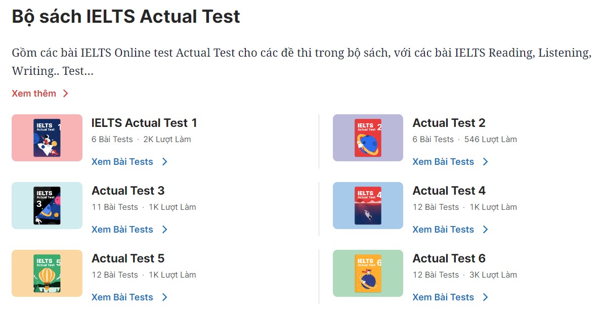This screenshot has height=313, width=604.
Task: Click the arrow next to Test 6's Xem Bài Tests
Action: pos(485,297)
